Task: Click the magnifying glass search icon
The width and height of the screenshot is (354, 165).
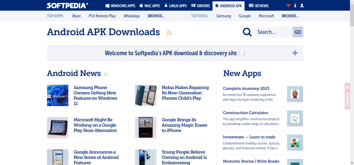Action: pyautogui.click(x=247, y=32)
